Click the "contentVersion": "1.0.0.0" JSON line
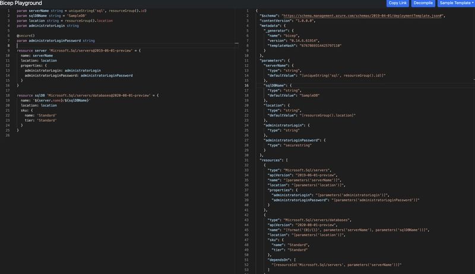The height and width of the screenshot is (274, 475). [x=287, y=21]
